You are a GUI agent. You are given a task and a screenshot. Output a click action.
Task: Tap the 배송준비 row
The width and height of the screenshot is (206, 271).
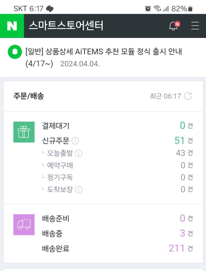[x=56, y=219]
